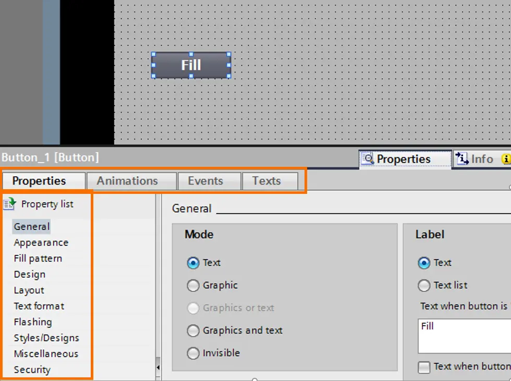
Task: Select Appearance in the property list
Action: 41,242
